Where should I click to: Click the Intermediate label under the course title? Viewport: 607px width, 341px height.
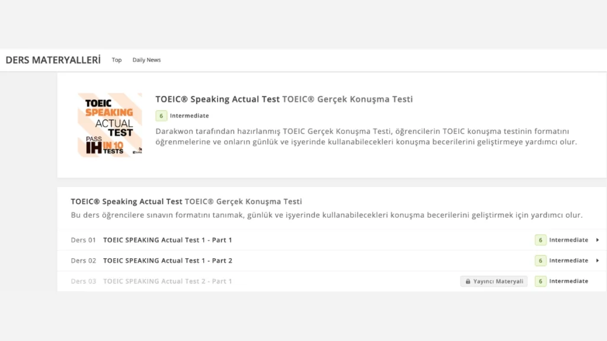(189, 115)
